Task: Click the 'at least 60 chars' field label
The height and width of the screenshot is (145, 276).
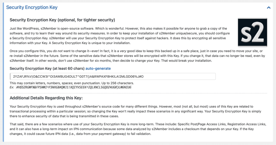Action: point(47,69)
